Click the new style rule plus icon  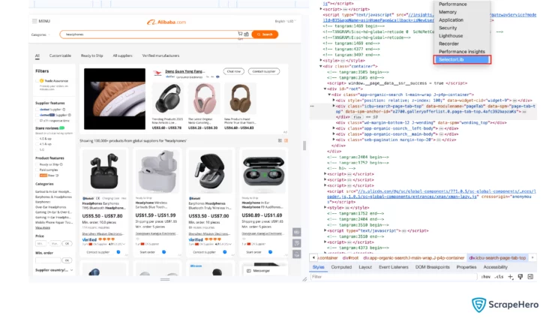pyautogui.click(x=511, y=277)
